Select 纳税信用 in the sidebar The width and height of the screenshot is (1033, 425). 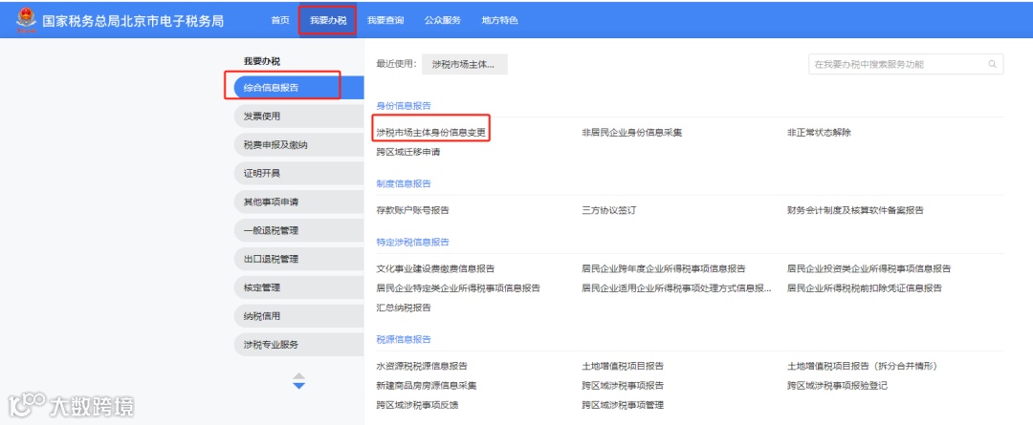[299, 316]
